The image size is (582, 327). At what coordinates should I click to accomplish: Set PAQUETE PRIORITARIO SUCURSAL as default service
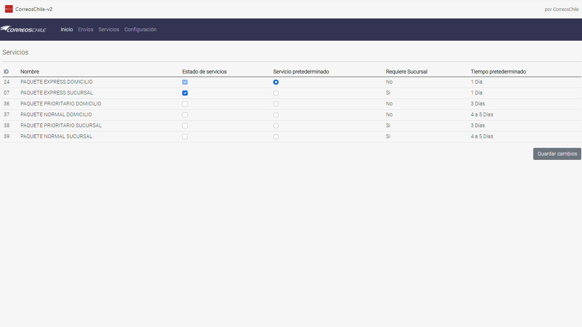[x=276, y=126]
